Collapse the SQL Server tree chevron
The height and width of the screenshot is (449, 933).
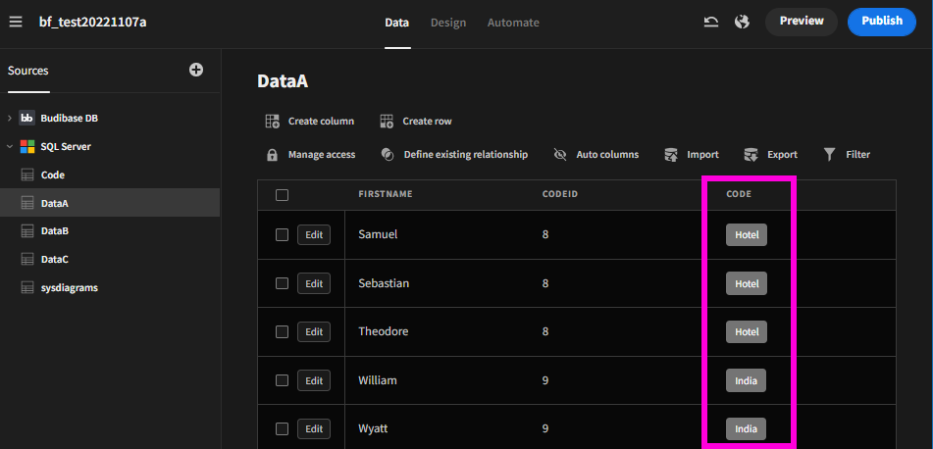[x=10, y=146]
